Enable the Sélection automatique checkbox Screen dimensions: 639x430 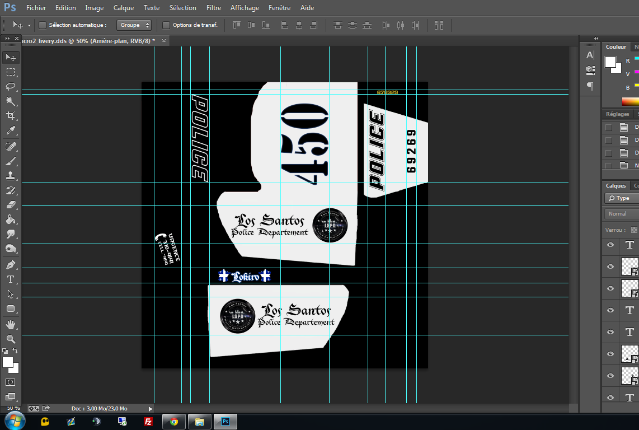(43, 25)
